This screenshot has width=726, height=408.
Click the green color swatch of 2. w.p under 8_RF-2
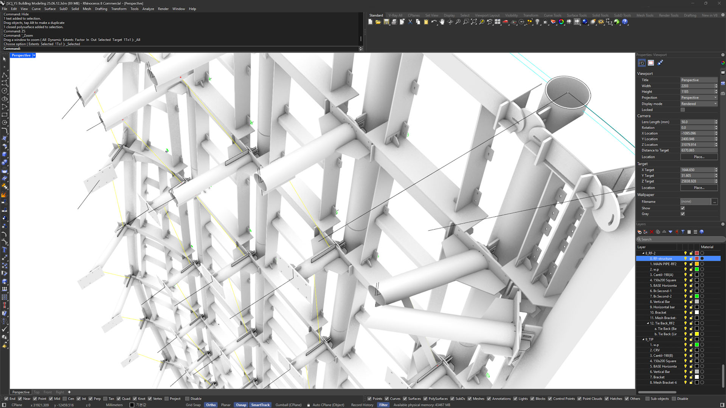tap(697, 269)
